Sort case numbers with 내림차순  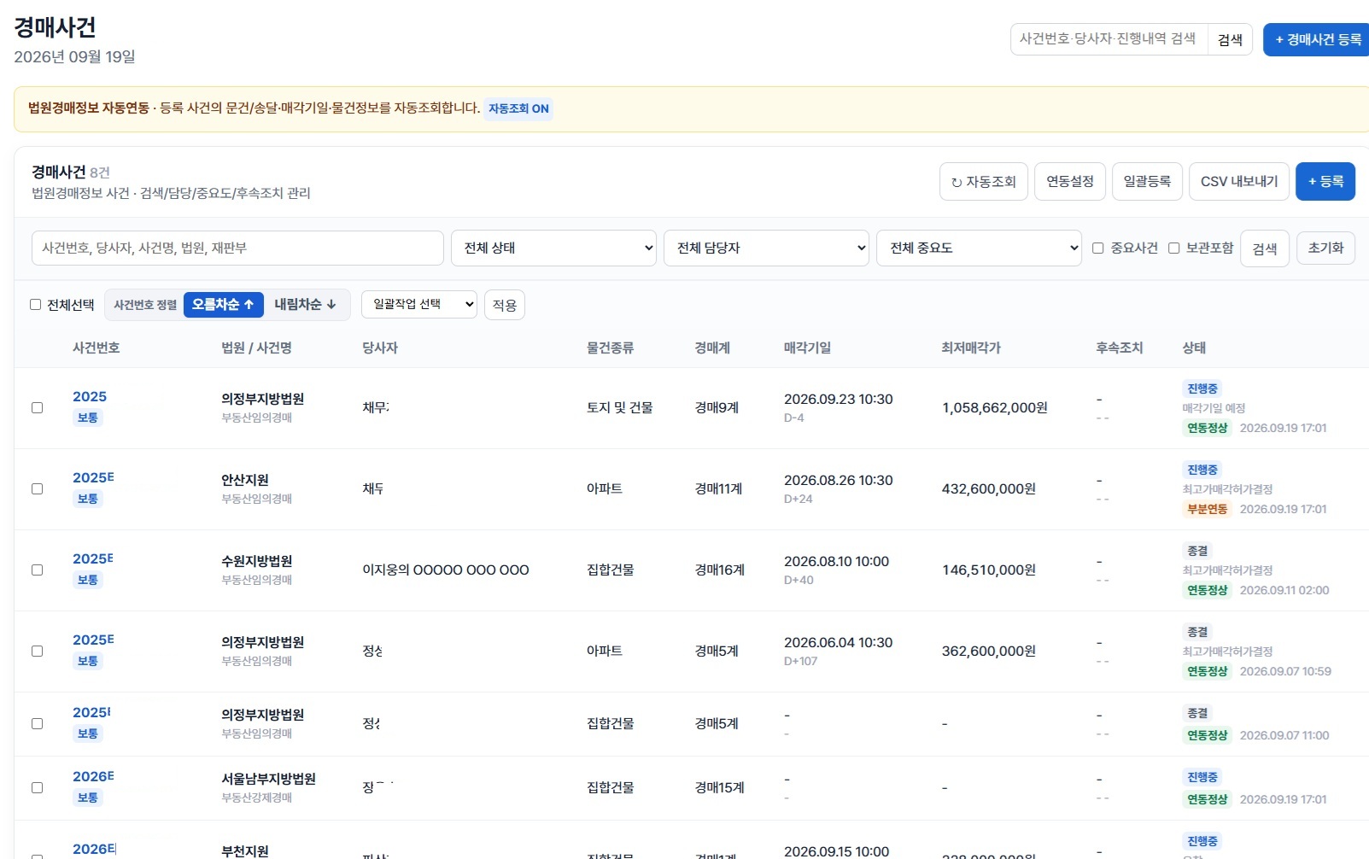tap(305, 304)
